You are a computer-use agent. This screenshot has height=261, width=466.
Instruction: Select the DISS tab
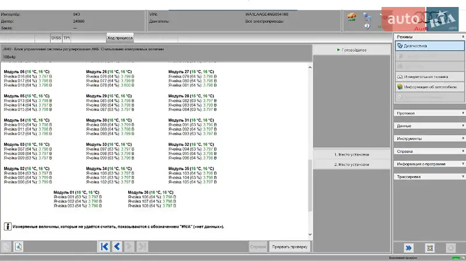point(56,38)
